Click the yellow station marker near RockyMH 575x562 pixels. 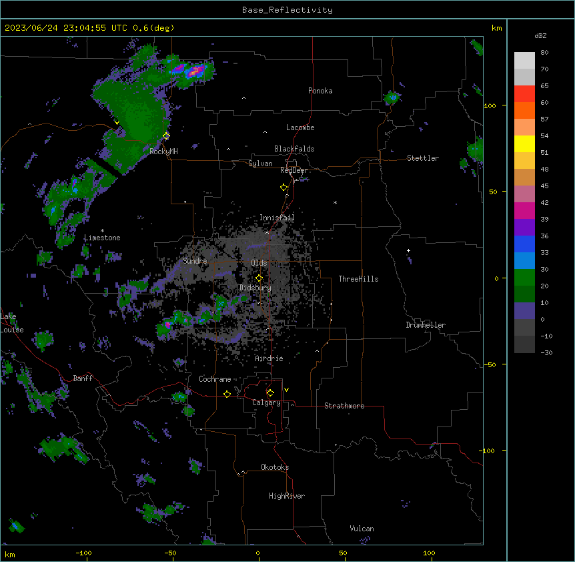pyautogui.click(x=167, y=136)
